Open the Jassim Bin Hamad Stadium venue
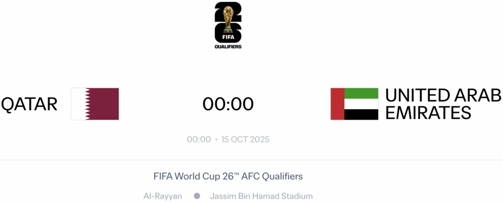This screenshot has width=503, height=203. (261, 196)
